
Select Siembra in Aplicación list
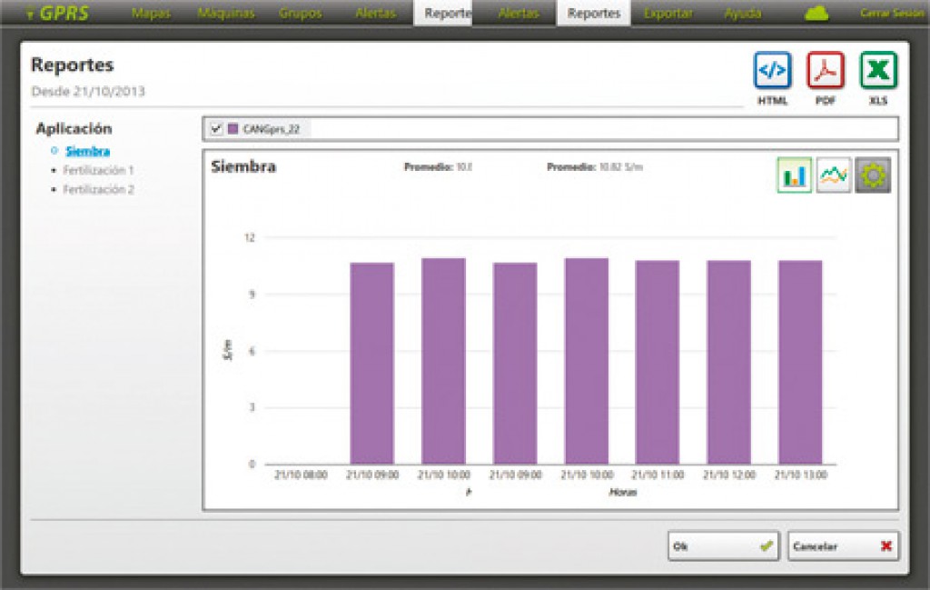pyautogui.click(x=87, y=151)
